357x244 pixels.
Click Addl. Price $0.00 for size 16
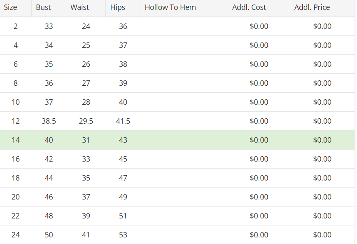coord(322,159)
